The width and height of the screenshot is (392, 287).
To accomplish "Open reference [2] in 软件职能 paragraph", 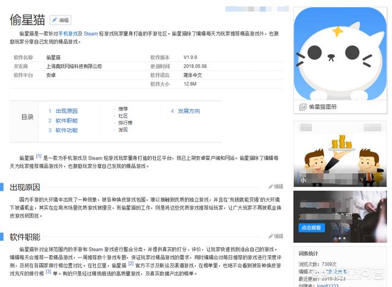I will click(131, 263).
